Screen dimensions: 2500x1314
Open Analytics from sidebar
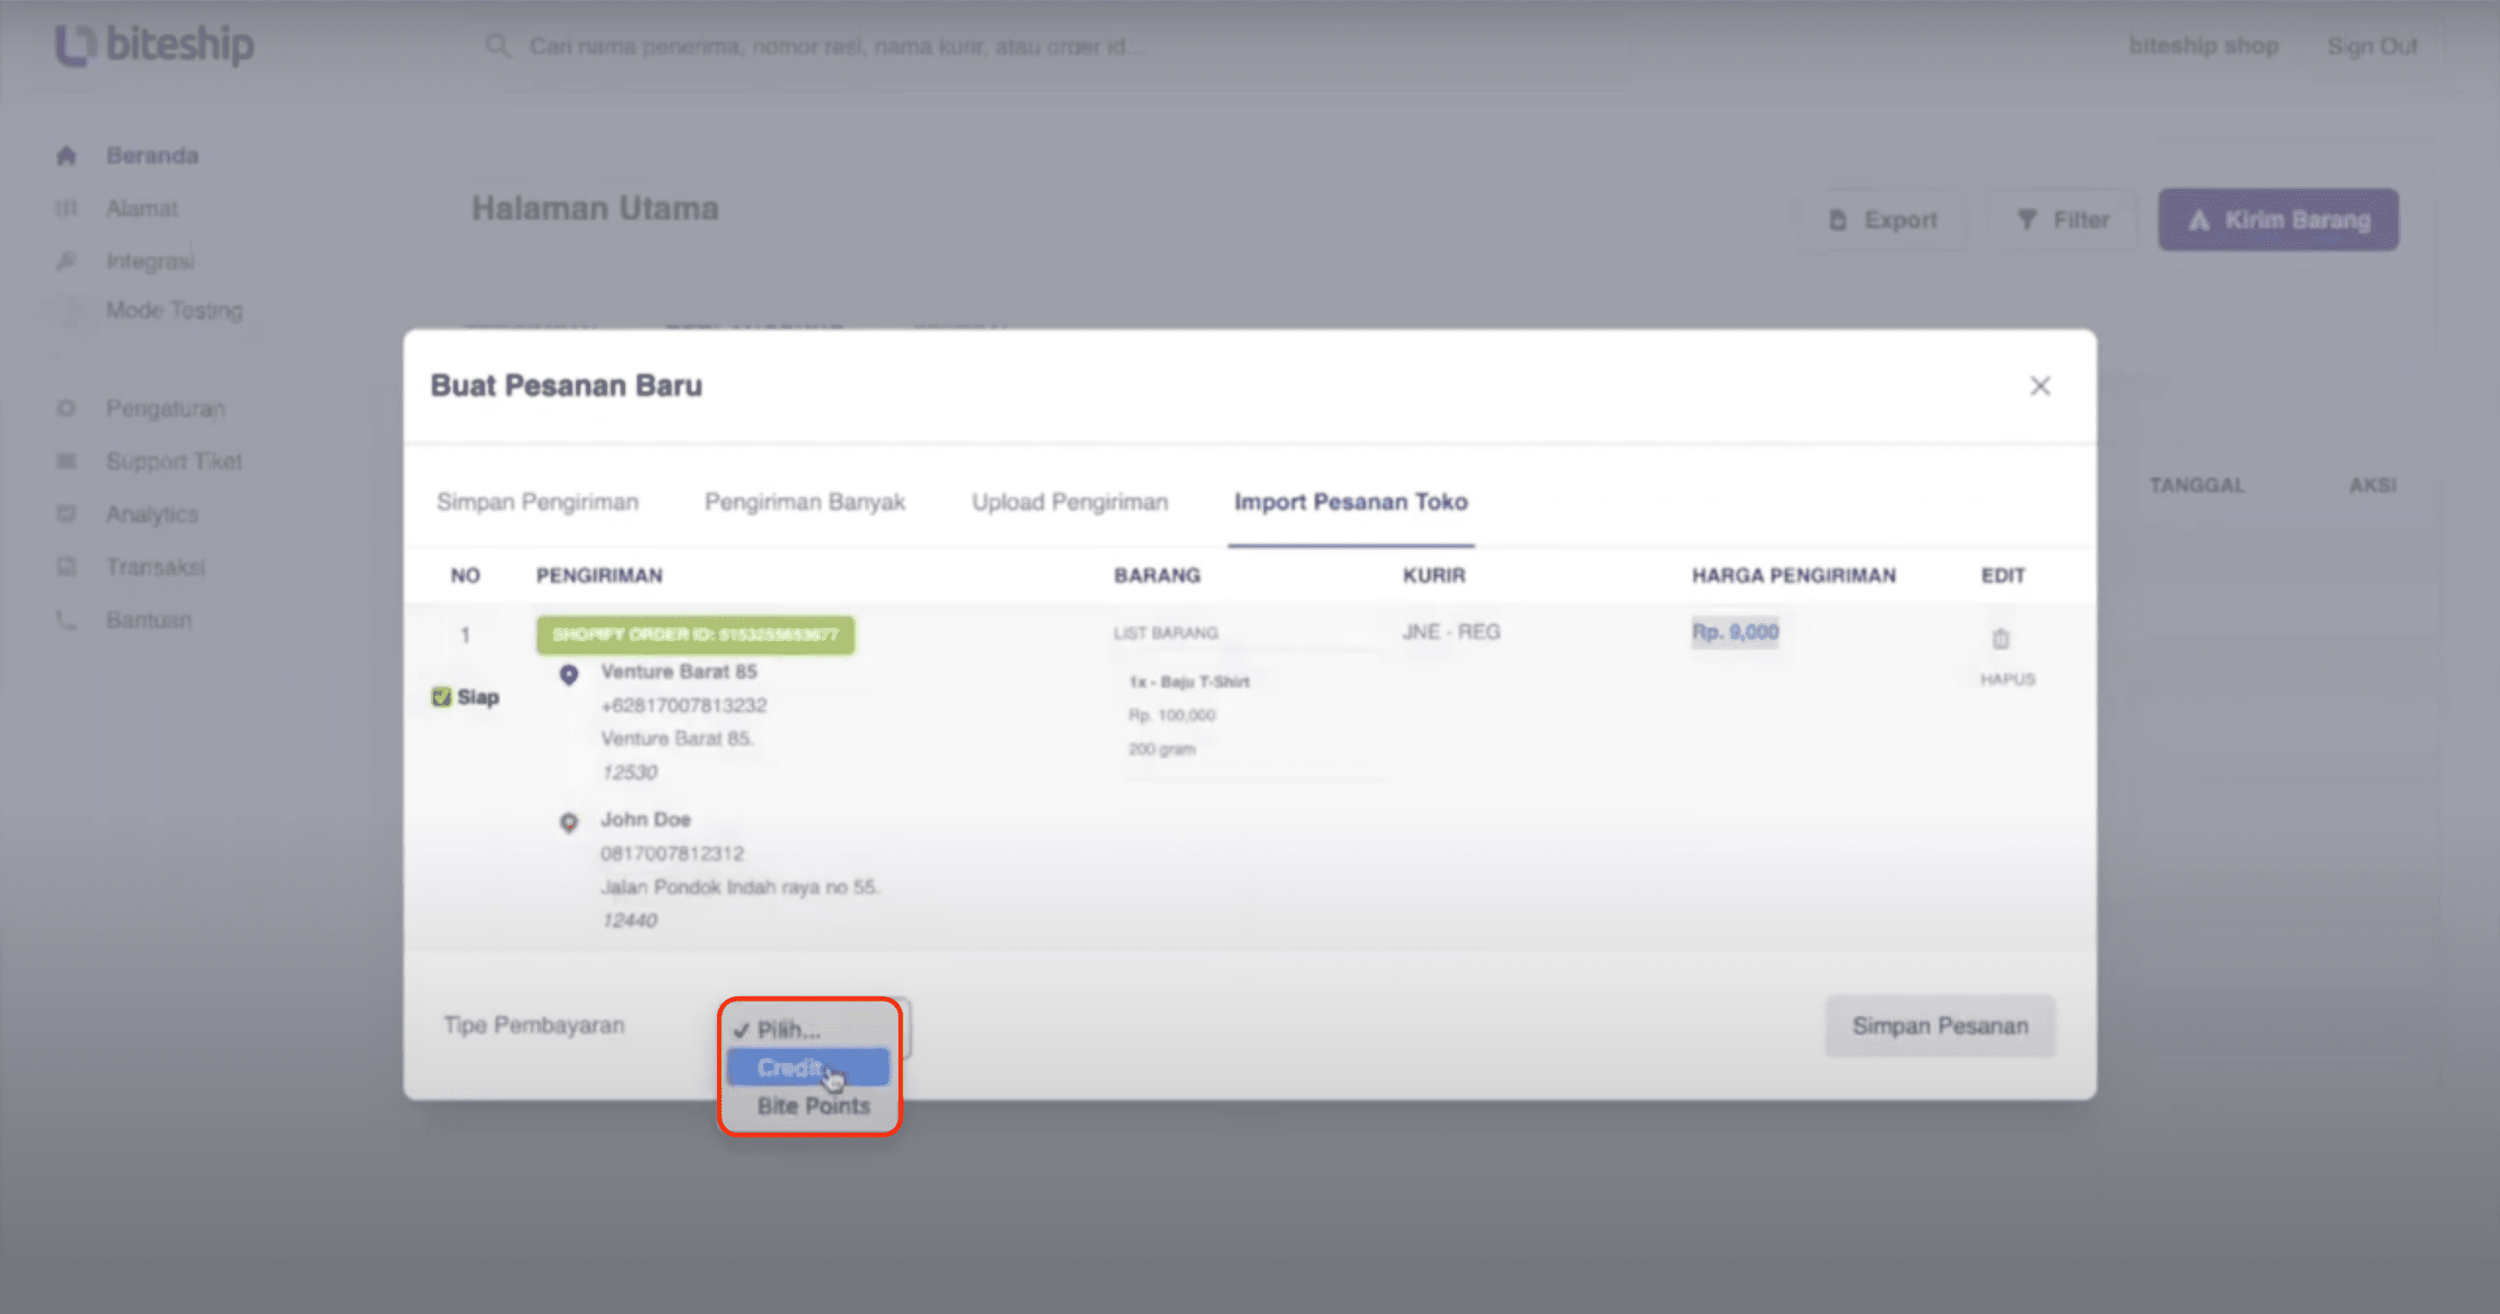pyautogui.click(x=153, y=515)
